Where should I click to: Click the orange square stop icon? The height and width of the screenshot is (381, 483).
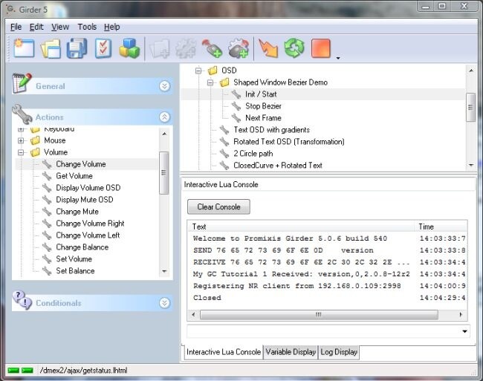click(321, 48)
